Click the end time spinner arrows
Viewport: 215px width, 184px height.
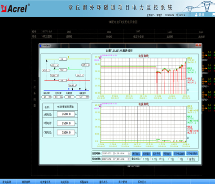[x=129, y=159]
